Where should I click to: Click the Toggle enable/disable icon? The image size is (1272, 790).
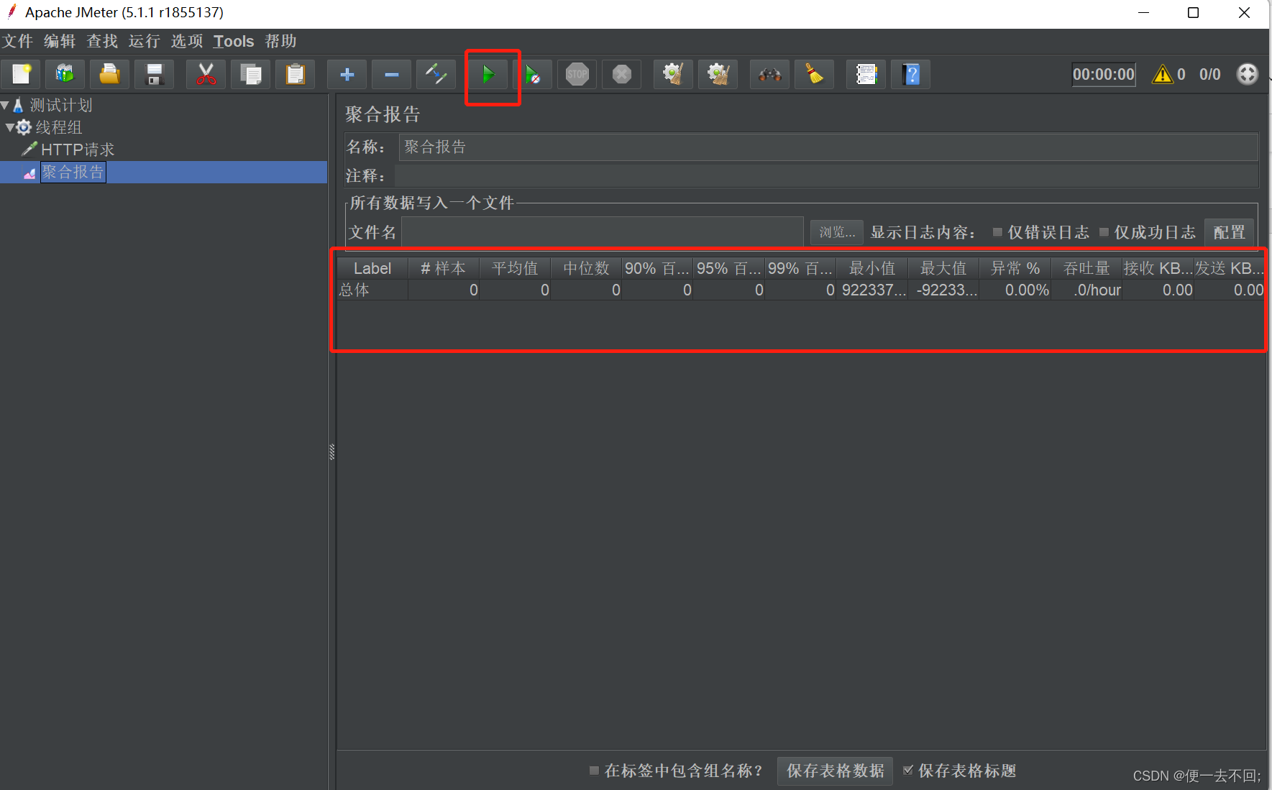(x=436, y=74)
